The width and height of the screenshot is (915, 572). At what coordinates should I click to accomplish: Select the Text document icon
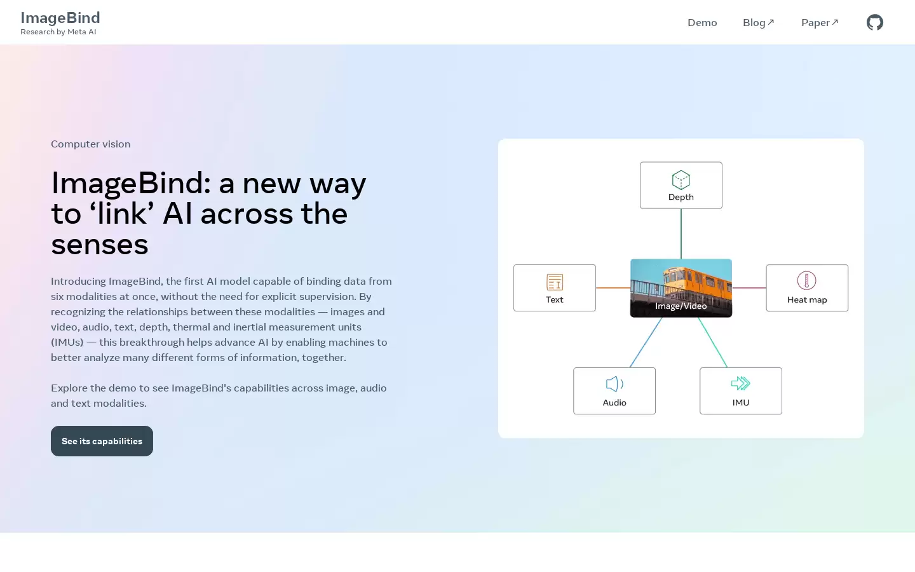click(555, 282)
